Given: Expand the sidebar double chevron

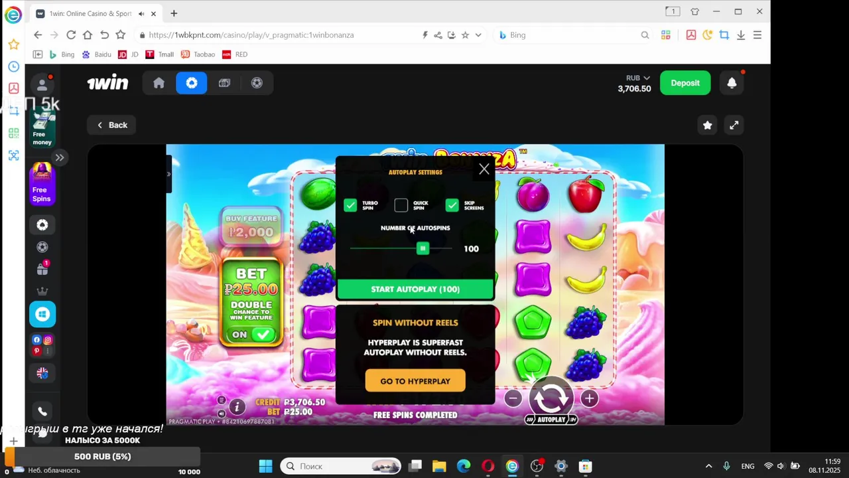Looking at the screenshot, I should 60,157.
